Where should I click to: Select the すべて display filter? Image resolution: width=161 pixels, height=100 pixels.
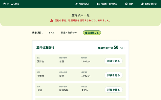tap(52, 33)
